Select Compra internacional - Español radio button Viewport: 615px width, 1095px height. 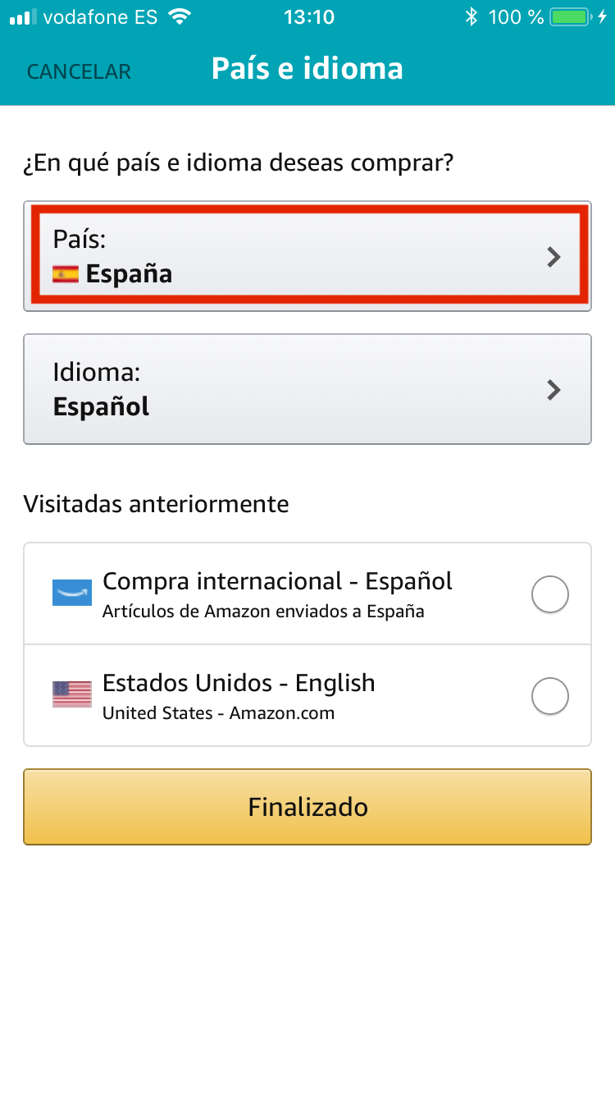[549, 594]
